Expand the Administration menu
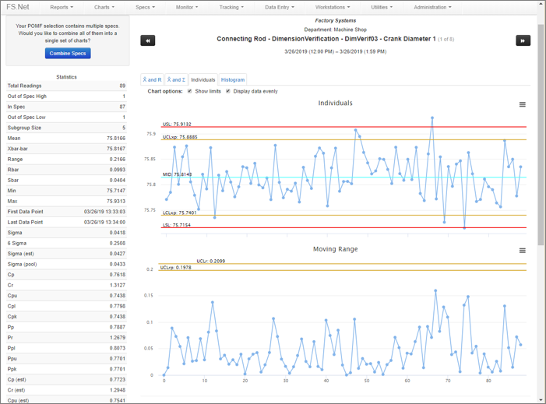Screen dimensions: 546x404 tap(432, 7)
